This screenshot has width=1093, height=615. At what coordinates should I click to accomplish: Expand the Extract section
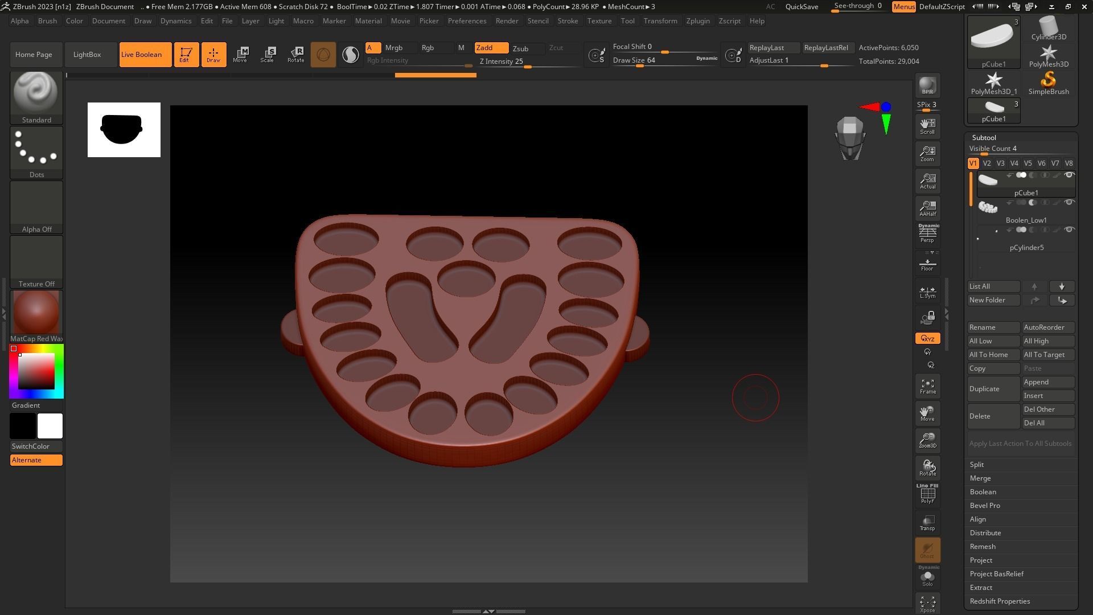coord(981,588)
